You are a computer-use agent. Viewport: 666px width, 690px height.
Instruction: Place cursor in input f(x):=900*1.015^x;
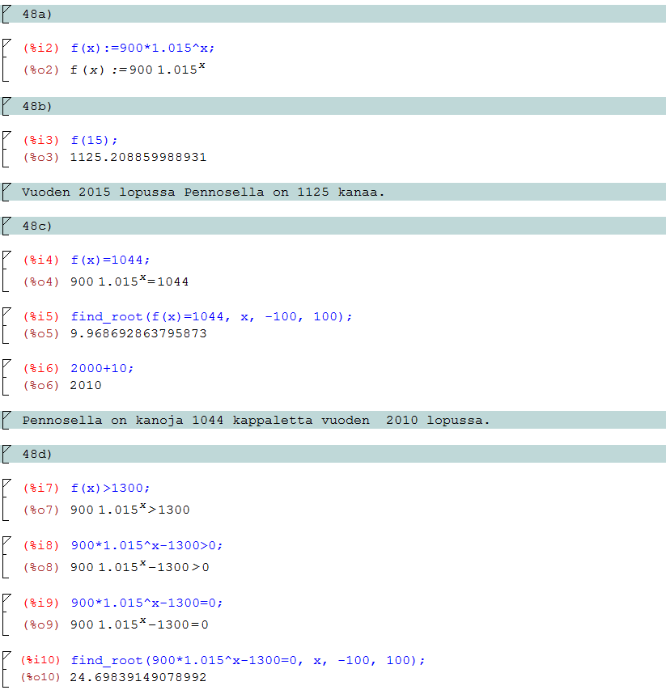[x=142, y=48]
